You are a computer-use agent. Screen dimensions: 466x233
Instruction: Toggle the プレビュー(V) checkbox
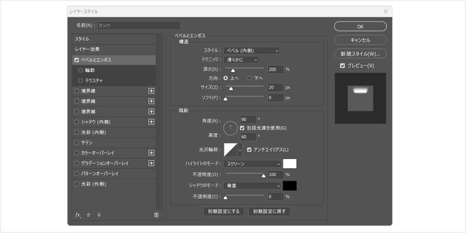(x=342, y=66)
